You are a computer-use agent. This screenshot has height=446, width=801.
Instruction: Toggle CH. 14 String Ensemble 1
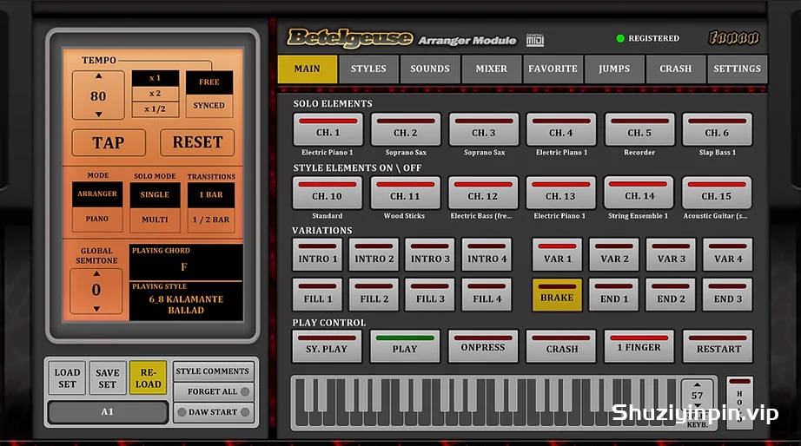[x=639, y=193]
